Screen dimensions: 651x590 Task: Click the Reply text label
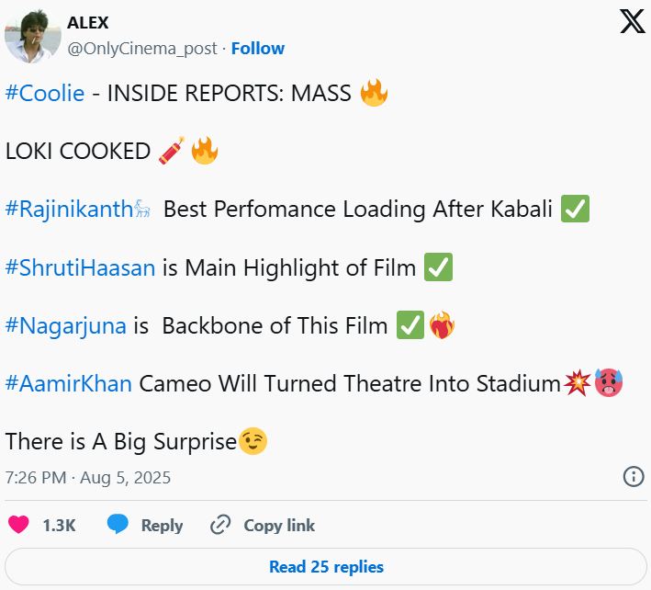click(x=162, y=526)
